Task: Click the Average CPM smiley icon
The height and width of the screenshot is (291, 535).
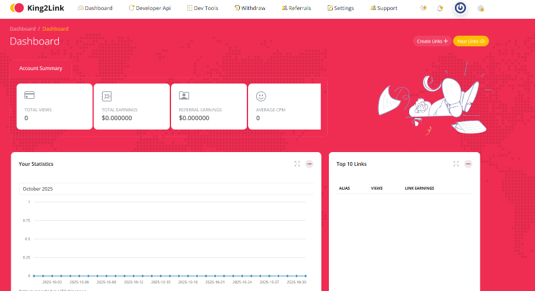Action: (x=261, y=96)
